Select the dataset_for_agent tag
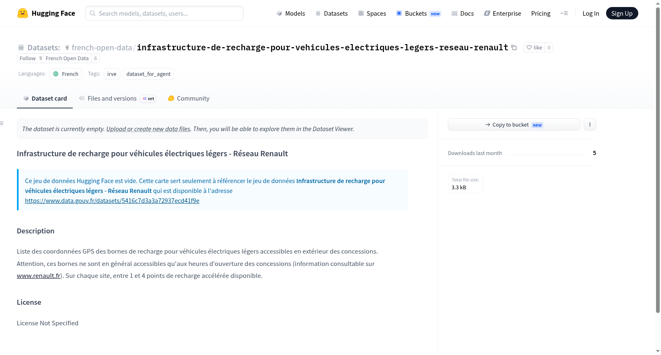Screen dimensions: 661x355 pos(148,74)
